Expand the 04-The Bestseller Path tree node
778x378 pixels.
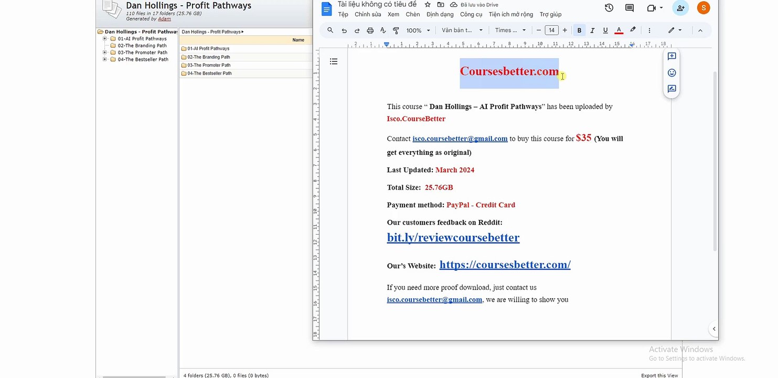coord(105,59)
